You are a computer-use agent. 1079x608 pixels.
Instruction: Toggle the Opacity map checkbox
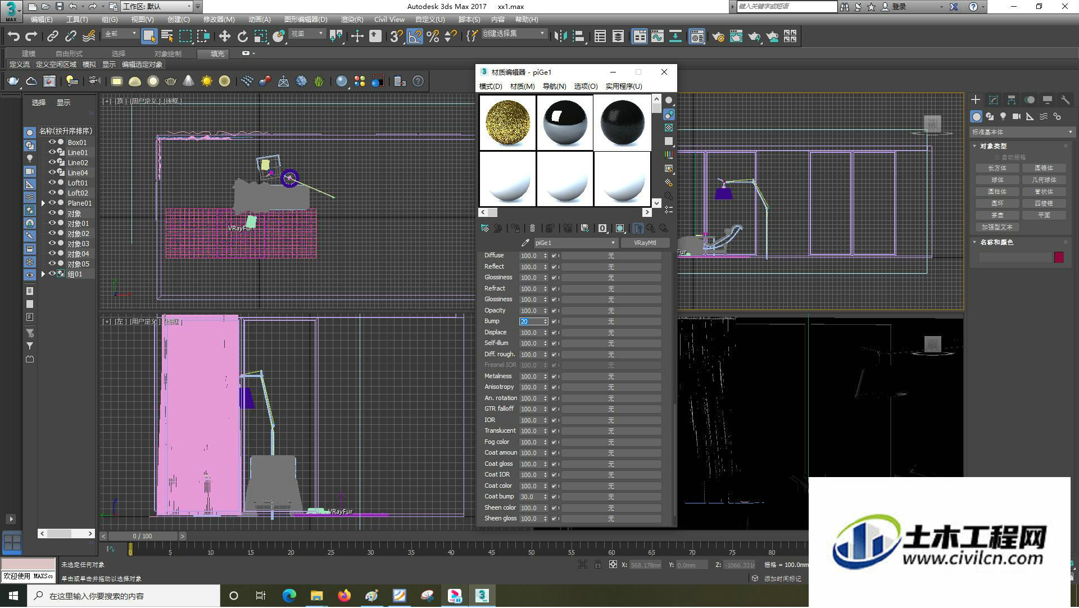coord(554,311)
